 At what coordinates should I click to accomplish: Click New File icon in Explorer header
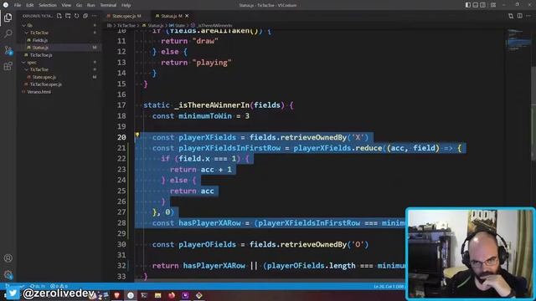[x=59, y=16]
